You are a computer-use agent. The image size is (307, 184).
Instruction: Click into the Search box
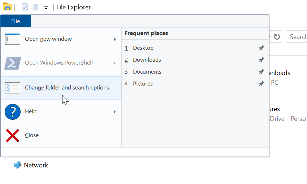point(296,36)
